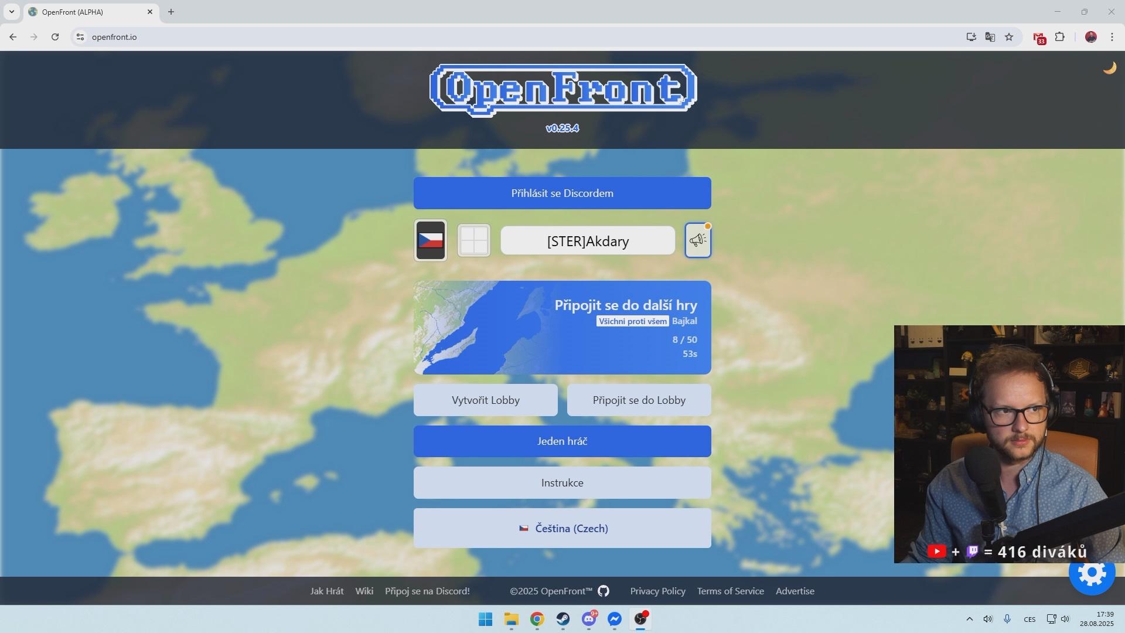Toggle dark mode with the moon icon
Screen dimensions: 1125x633
click(x=1110, y=68)
